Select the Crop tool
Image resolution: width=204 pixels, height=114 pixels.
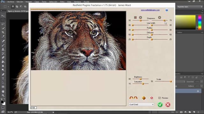coord(3,32)
